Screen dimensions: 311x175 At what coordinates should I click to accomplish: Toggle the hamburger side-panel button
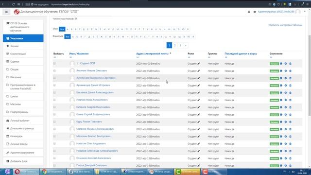6,12
